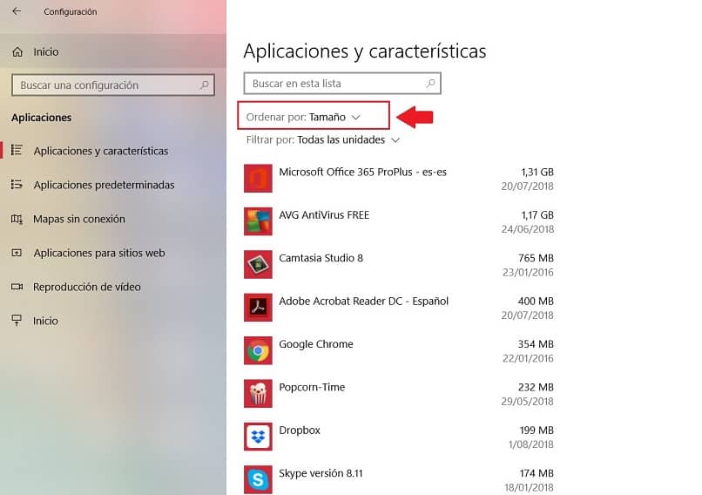Click the Dropbox app icon
The height and width of the screenshot is (495, 702).
(x=258, y=437)
